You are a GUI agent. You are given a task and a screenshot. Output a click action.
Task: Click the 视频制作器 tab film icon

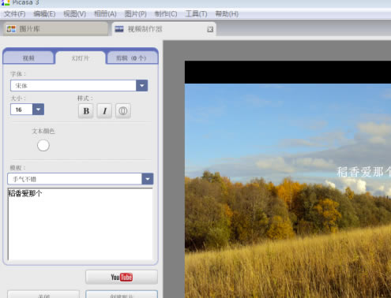pyautogui.click(x=119, y=29)
